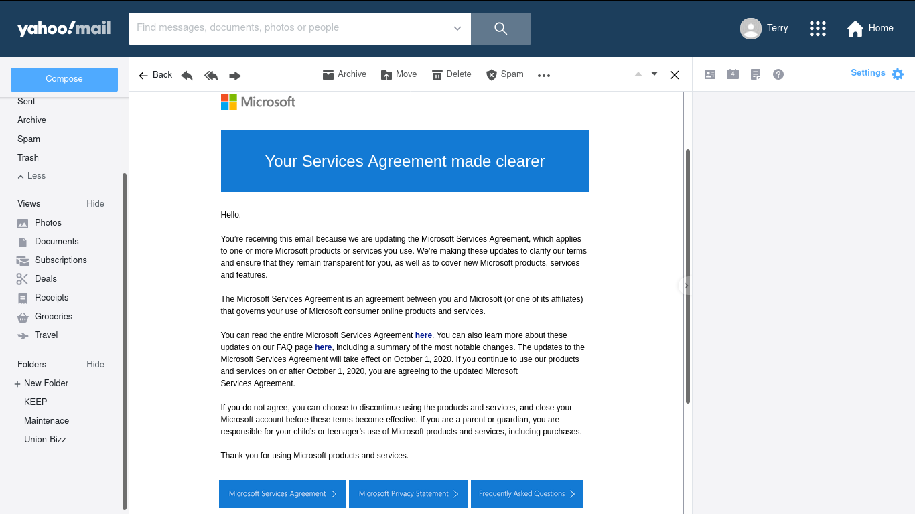The width and height of the screenshot is (915, 514).
Task: Open the More options ellipsis
Action: click(544, 76)
